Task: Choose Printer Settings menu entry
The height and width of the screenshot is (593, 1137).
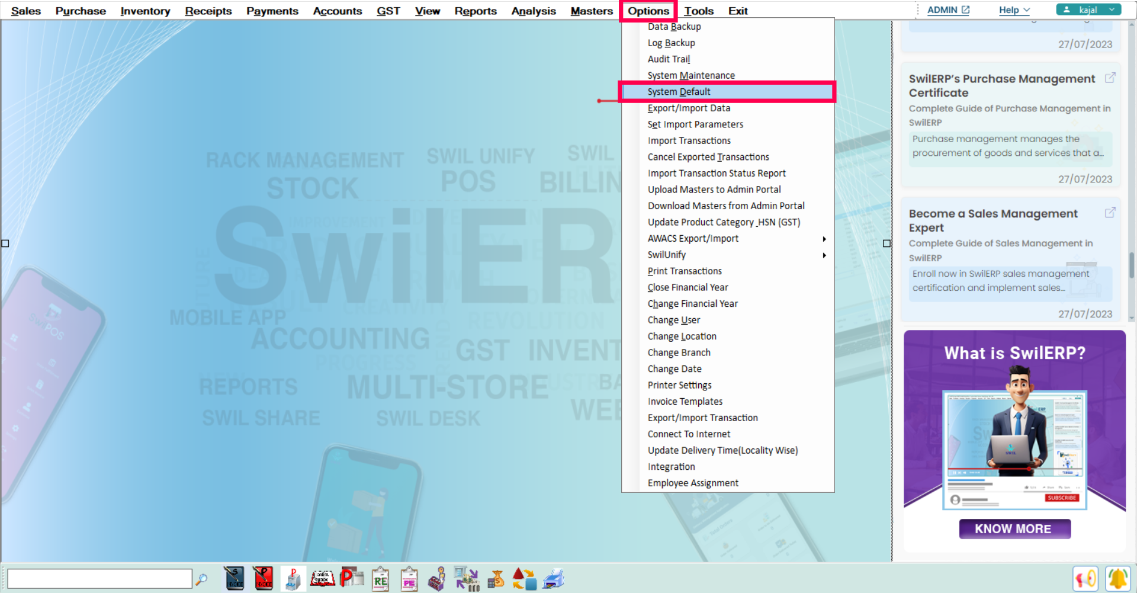Action: click(728, 385)
